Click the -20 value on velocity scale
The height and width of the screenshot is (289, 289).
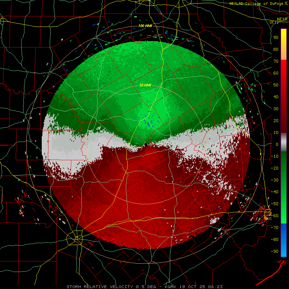[275, 168]
